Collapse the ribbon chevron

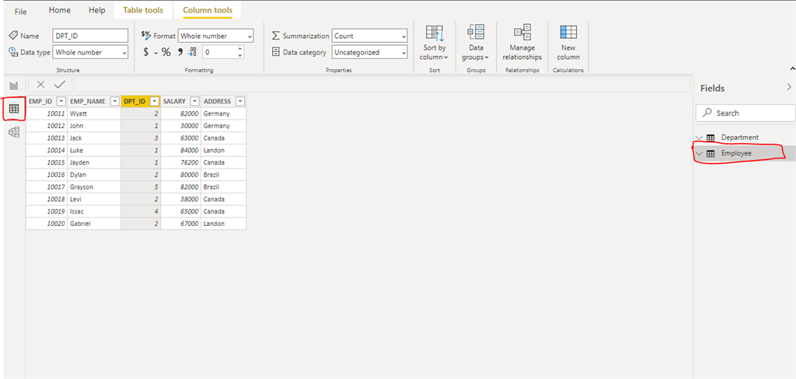point(792,68)
